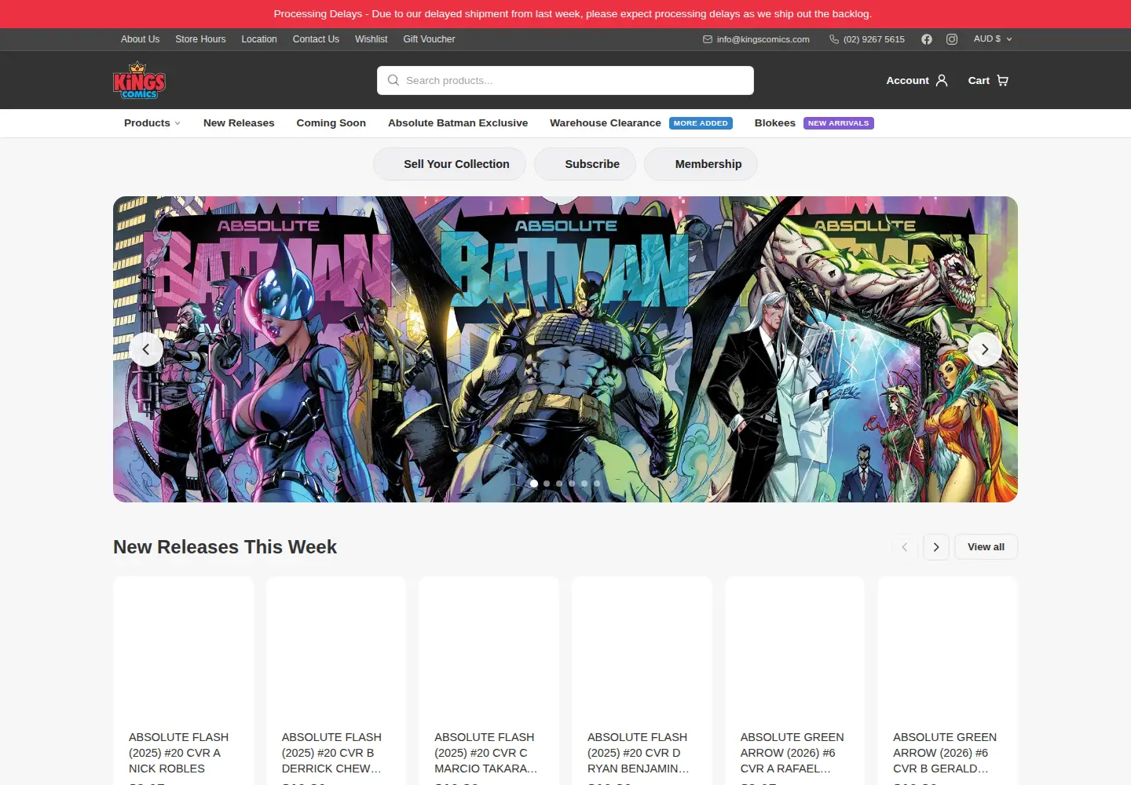Expand the Products menu
This screenshot has width=1131, height=785.
[x=152, y=123]
